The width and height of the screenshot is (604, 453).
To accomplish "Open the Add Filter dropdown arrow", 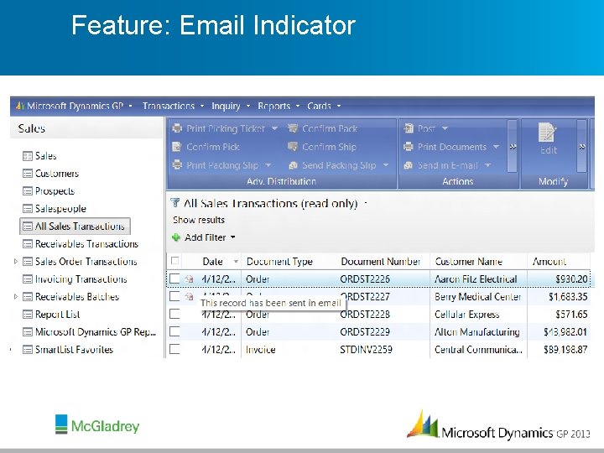I will (232, 237).
